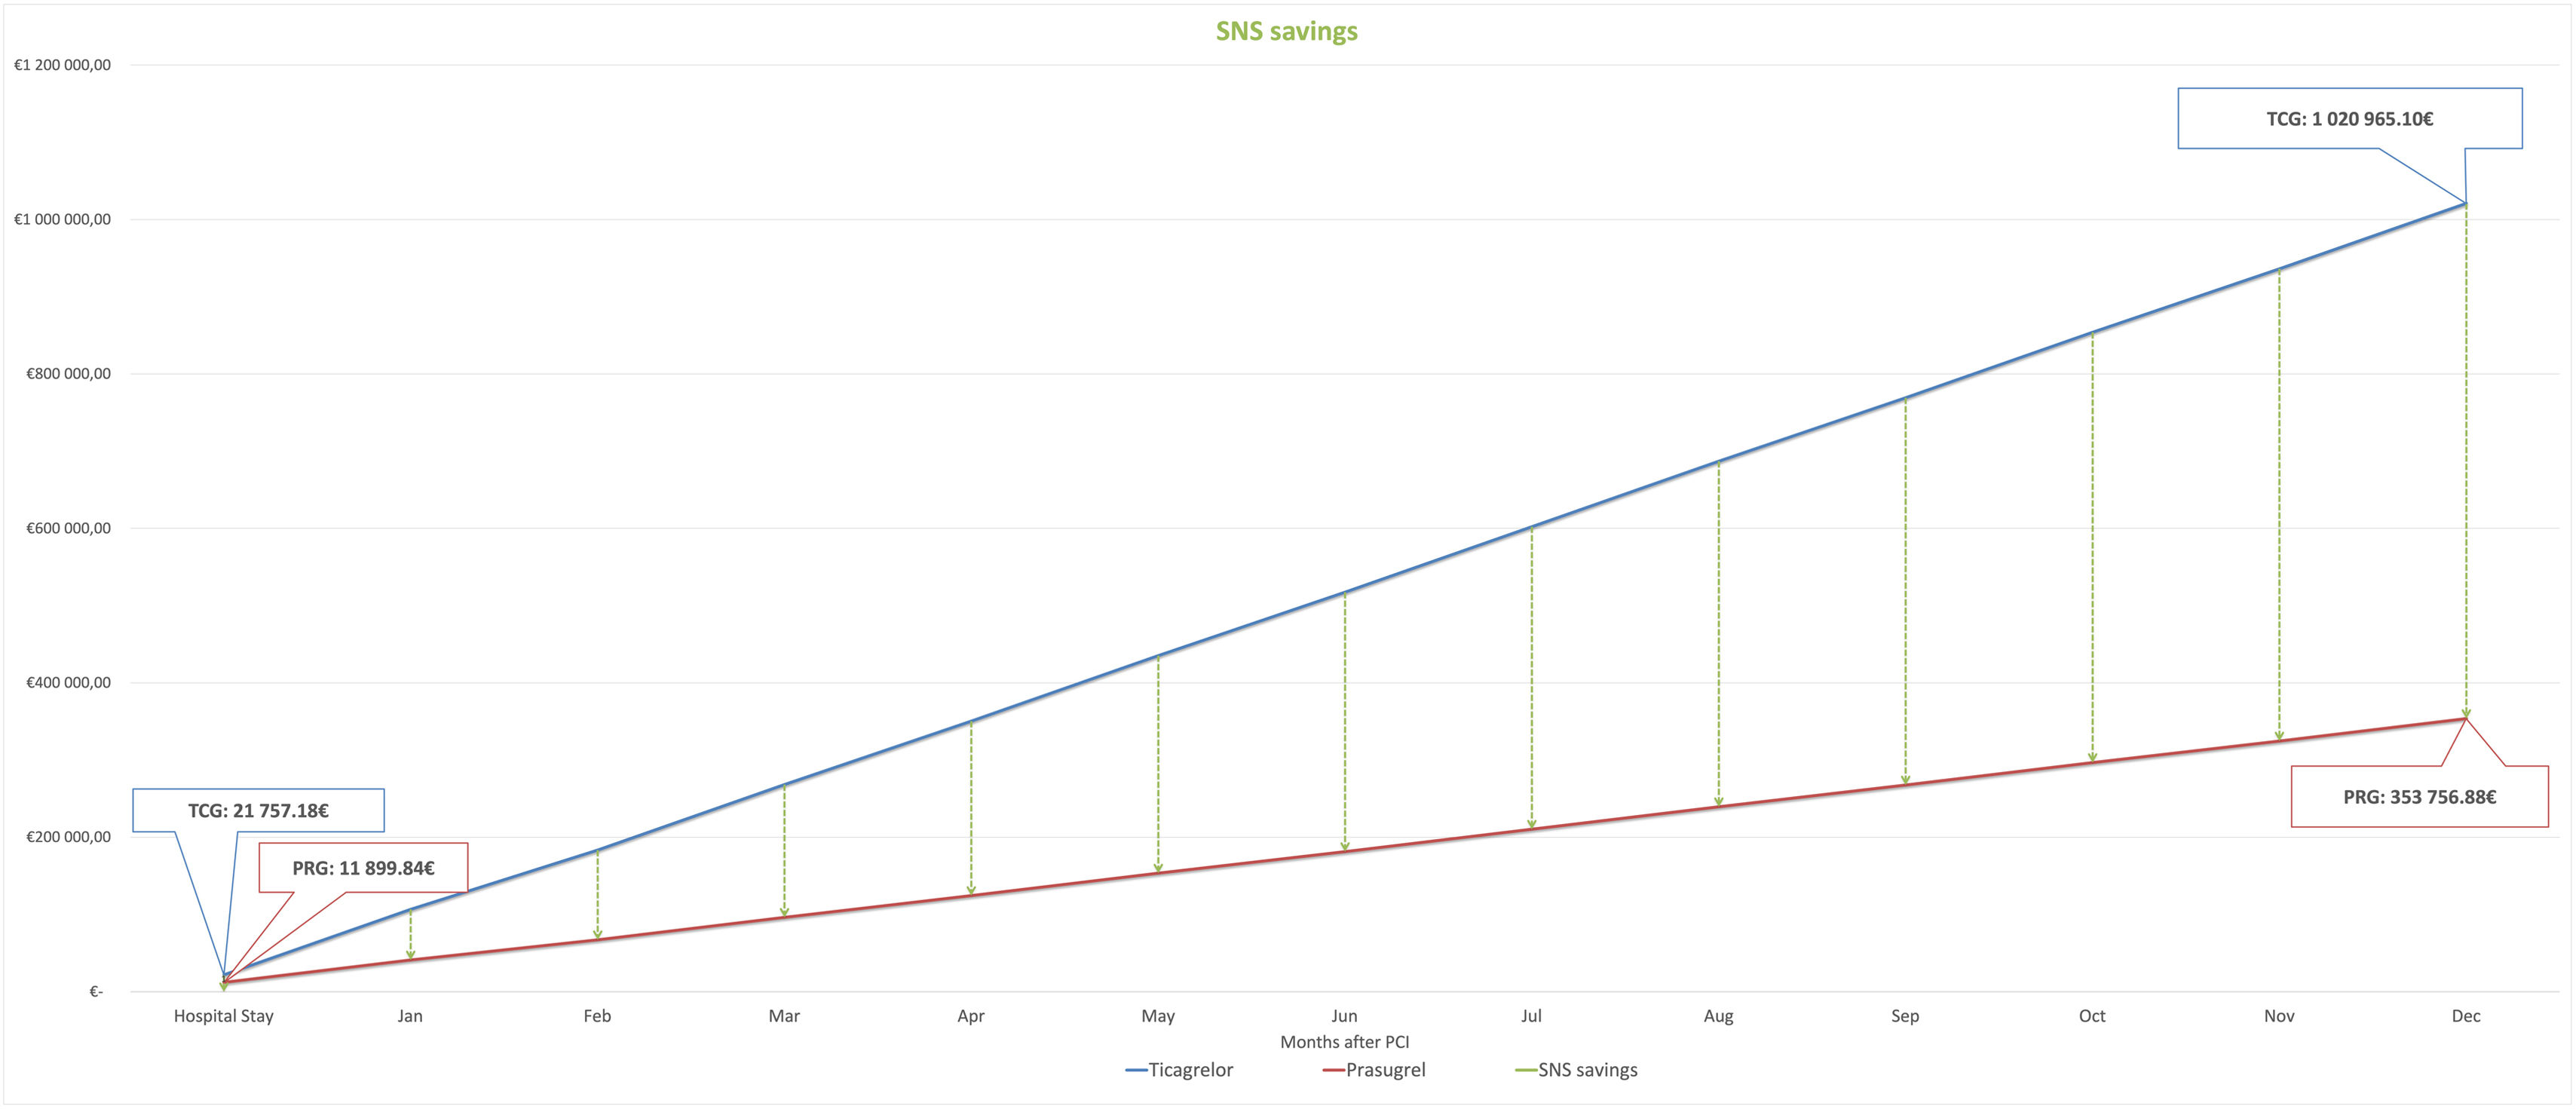The height and width of the screenshot is (1109, 2576).
Task: Click the green SNS savings legend line marker
Action: coord(1525,1071)
